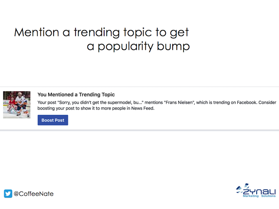
Task: Click the Zynali logo wordmark
Action: (259, 192)
